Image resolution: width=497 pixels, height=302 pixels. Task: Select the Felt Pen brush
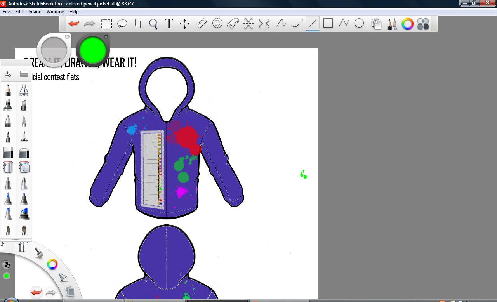[8, 137]
